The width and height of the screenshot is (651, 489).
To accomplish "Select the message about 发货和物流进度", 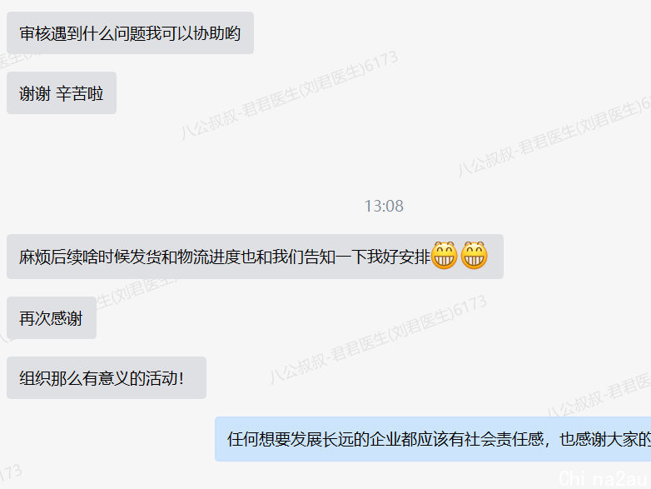I will (255, 257).
